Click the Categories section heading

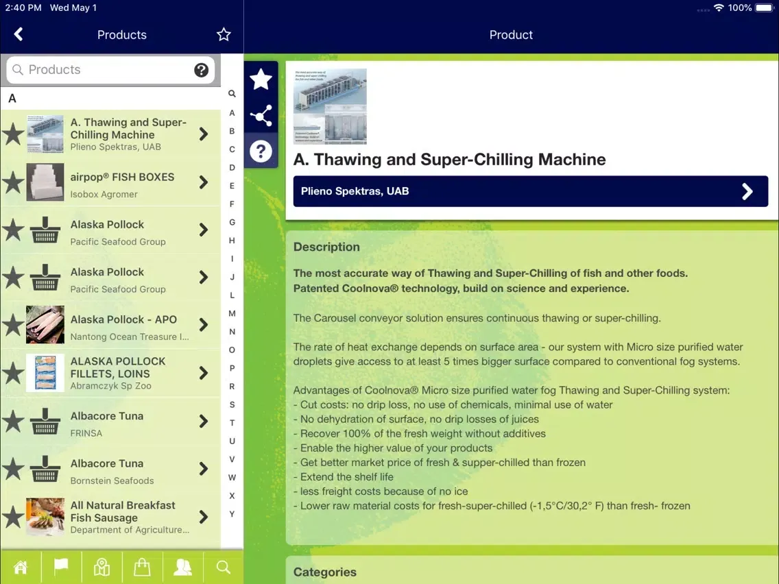pyautogui.click(x=325, y=572)
